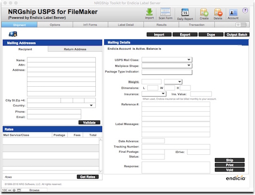Click the endicia logo
Screen dimensions: 255x195
[236, 178]
